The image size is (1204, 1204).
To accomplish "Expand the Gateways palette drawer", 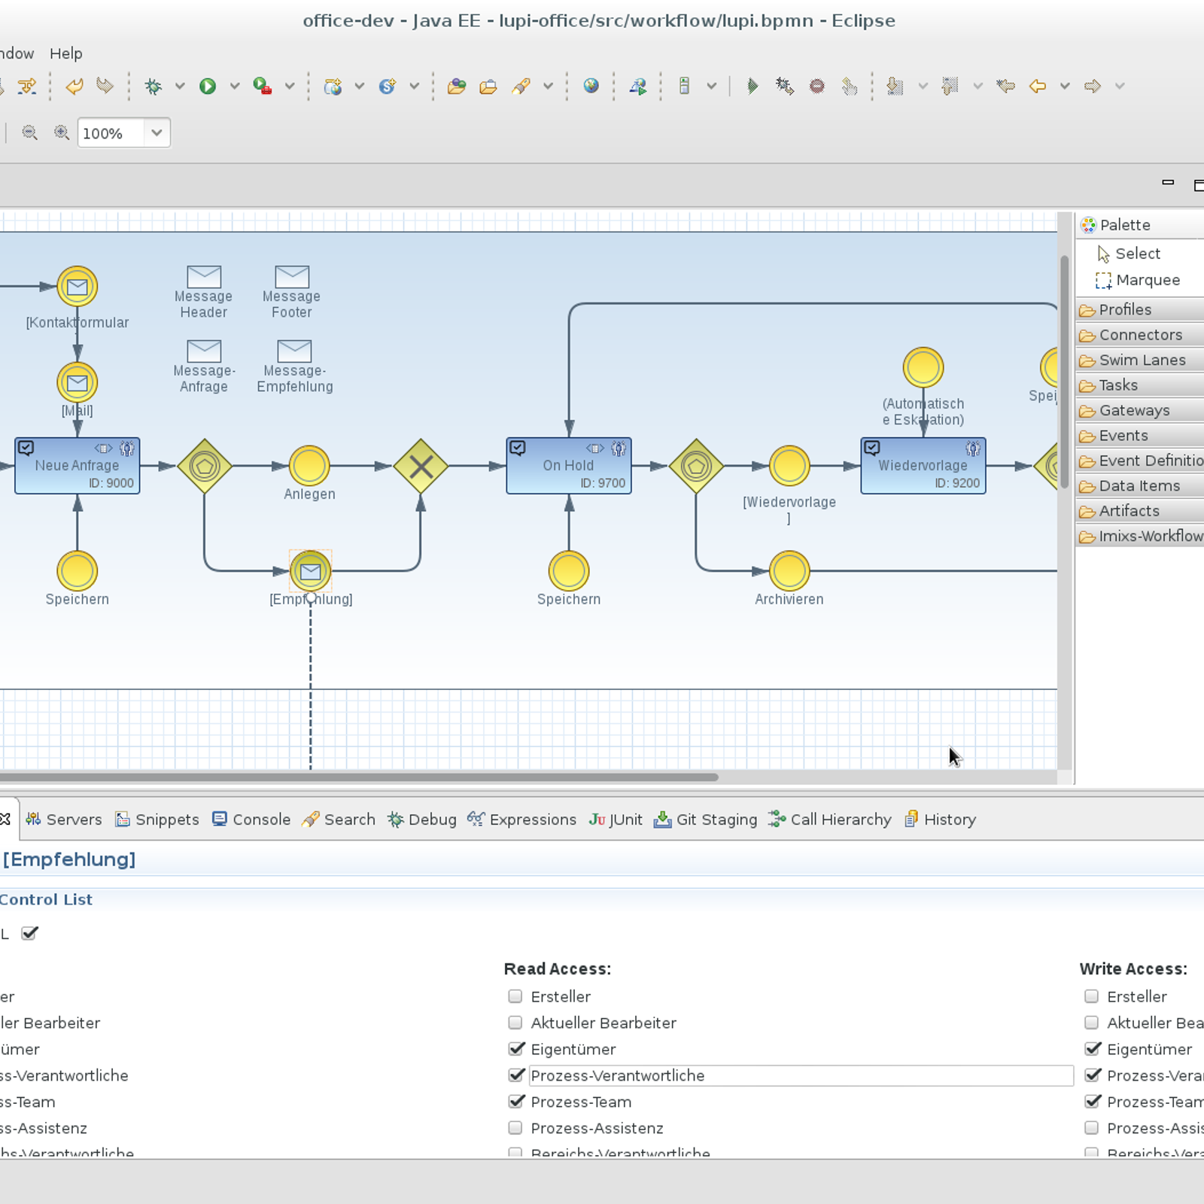I will click(x=1140, y=410).
